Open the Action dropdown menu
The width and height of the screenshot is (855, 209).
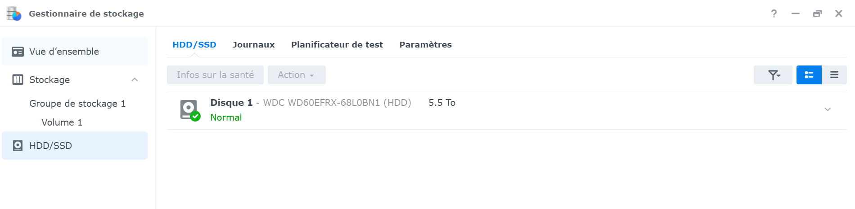point(296,75)
